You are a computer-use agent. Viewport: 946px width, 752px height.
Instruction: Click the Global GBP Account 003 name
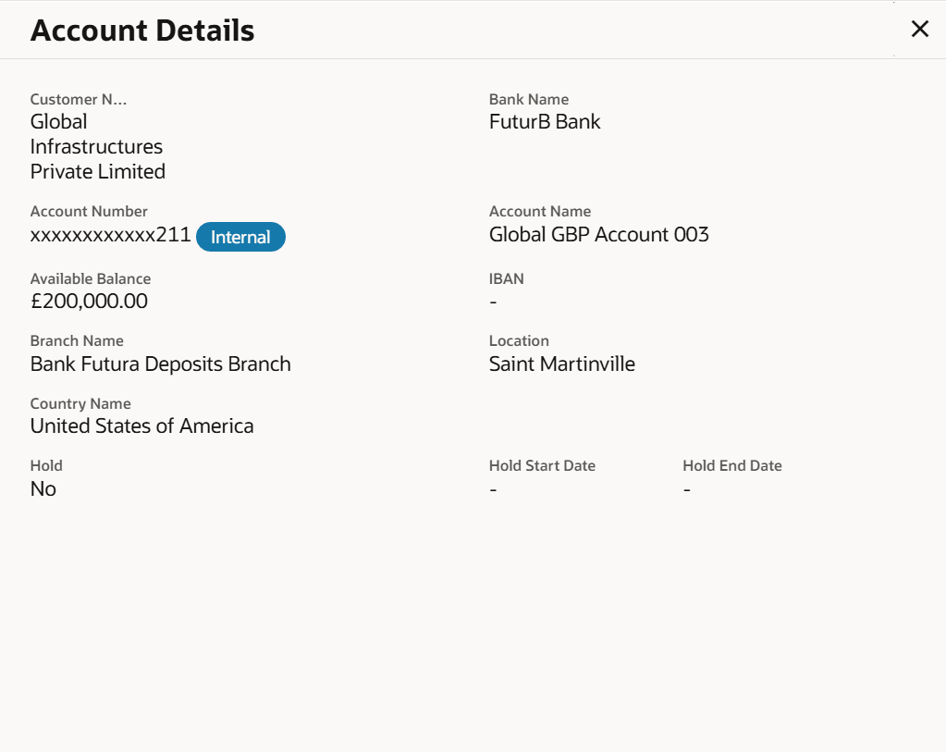pos(598,235)
